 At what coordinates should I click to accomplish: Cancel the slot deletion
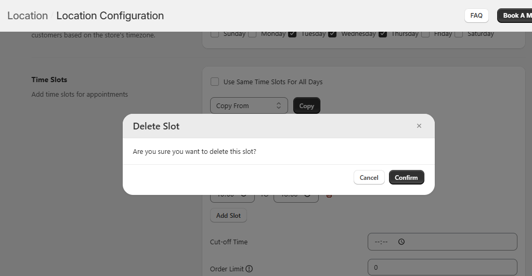369,177
